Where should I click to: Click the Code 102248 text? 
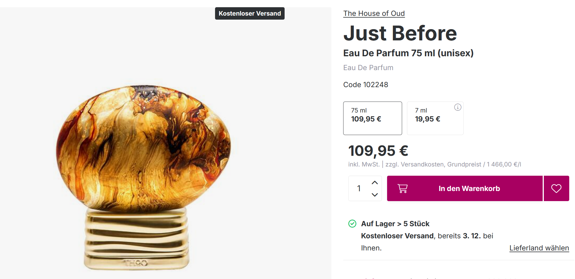365,85
